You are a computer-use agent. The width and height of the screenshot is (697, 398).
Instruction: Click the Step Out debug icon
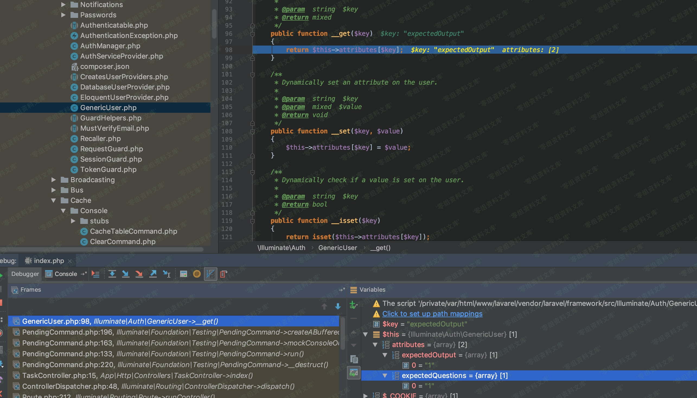(153, 274)
